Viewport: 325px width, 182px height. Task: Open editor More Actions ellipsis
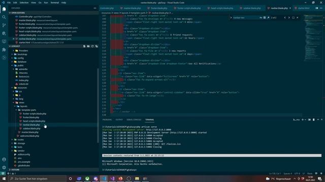click(x=321, y=8)
